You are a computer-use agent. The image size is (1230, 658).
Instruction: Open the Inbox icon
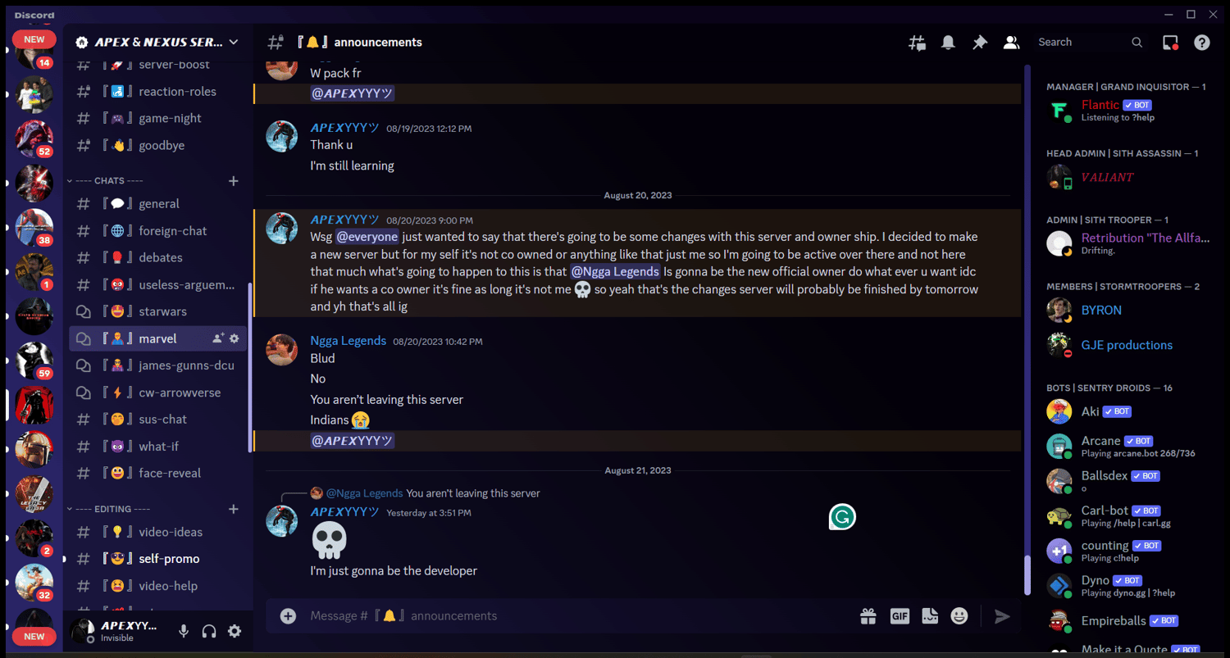1170,43
